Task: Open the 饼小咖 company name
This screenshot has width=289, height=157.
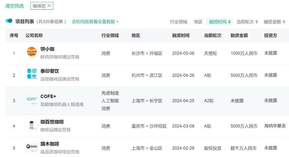Action: click(x=47, y=49)
